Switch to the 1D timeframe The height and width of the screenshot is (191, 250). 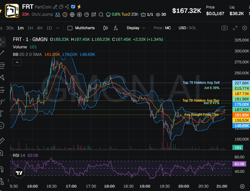point(49,28)
